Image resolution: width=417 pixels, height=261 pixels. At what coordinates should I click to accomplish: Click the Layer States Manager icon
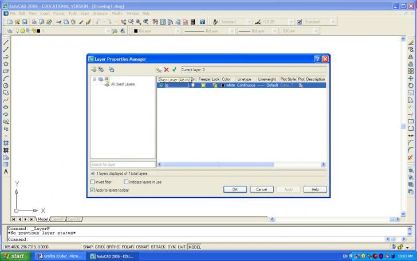tap(112, 69)
